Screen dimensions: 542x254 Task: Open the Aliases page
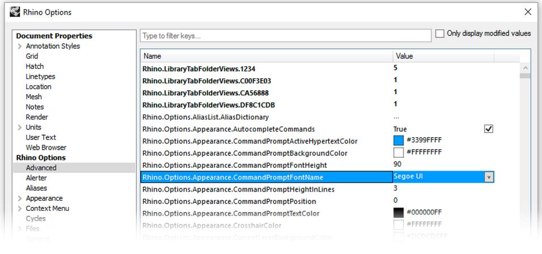pyautogui.click(x=36, y=188)
